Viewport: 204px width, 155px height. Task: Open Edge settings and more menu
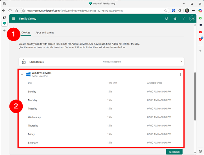point(194,10)
